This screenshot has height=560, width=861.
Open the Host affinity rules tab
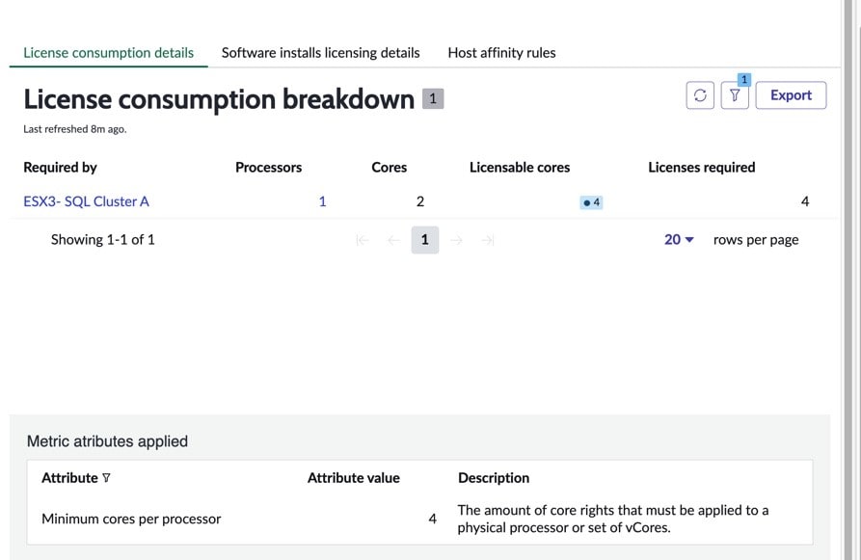pos(501,53)
